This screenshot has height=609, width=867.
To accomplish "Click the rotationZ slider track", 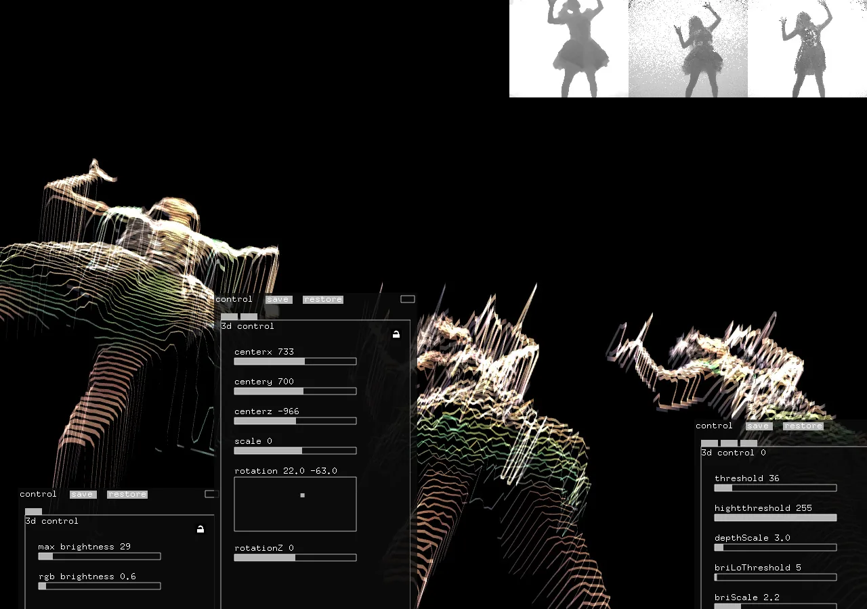I will pyautogui.click(x=295, y=558).
